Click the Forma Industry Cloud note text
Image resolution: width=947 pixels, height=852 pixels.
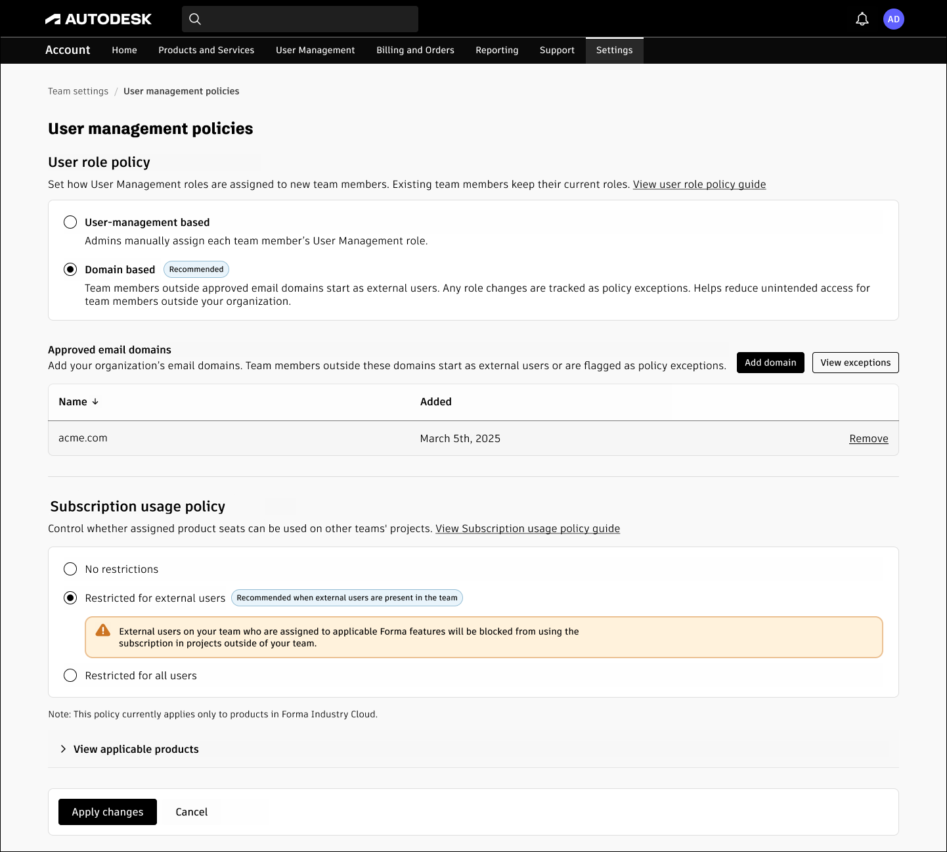213,714
